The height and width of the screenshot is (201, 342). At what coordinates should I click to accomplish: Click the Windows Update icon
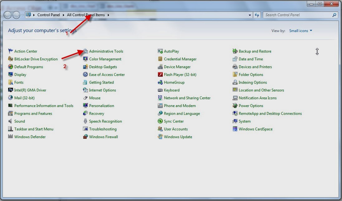tap(160, 137)
